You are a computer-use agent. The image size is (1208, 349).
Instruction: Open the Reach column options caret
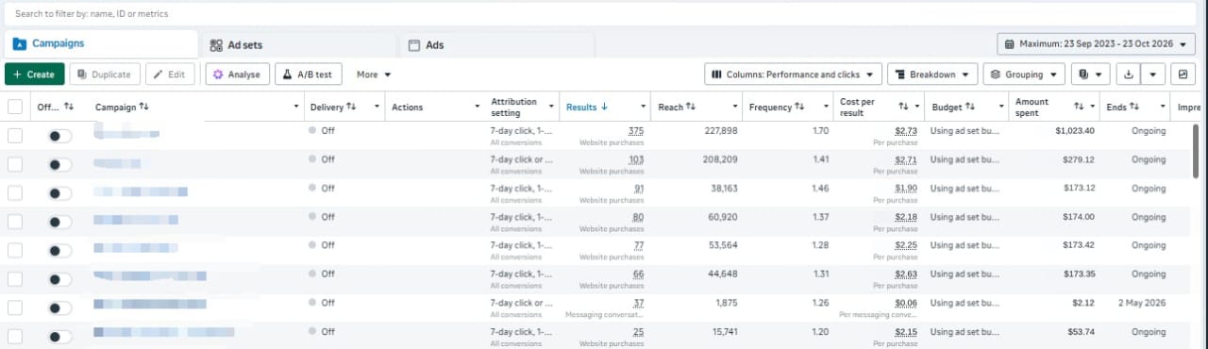[732, 108]
